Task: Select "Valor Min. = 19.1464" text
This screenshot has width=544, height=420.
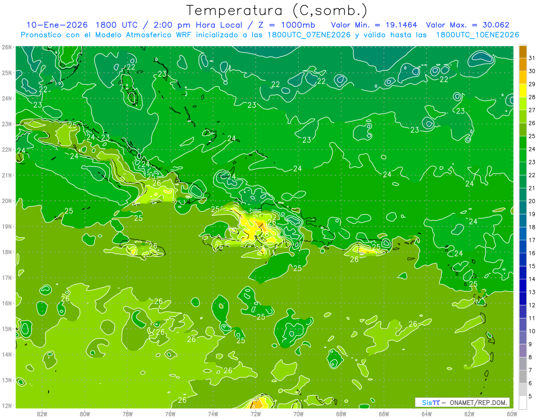Action: 374,25
